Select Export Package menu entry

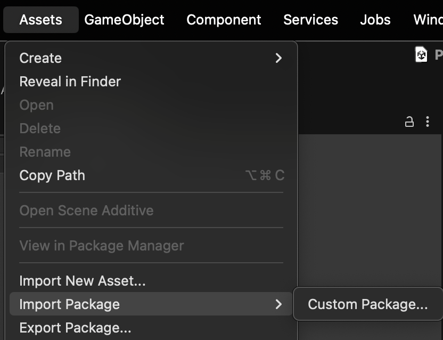tap(75, 328)
